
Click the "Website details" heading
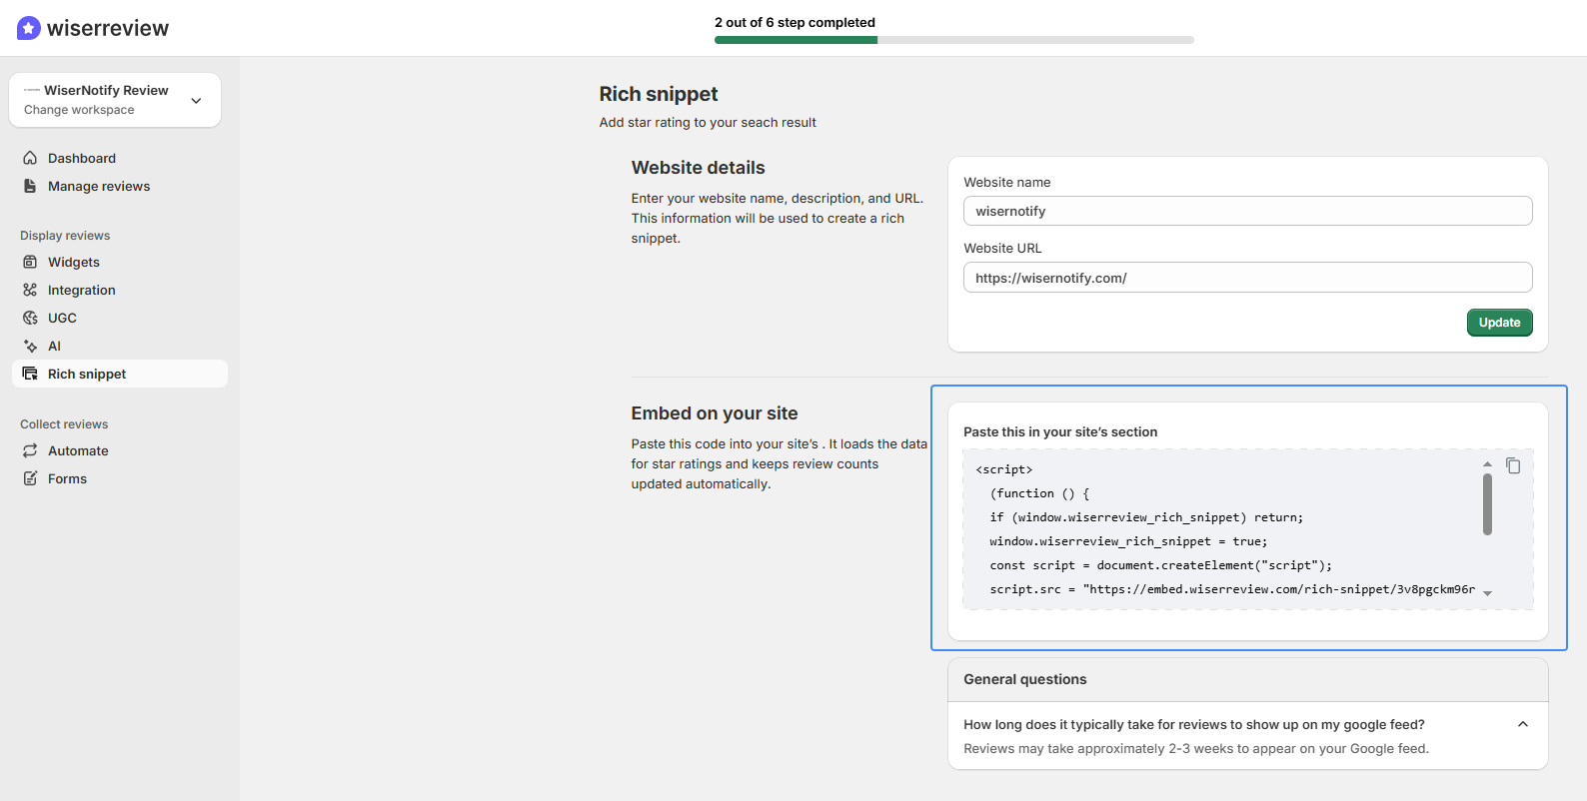[x=698, y=168]
